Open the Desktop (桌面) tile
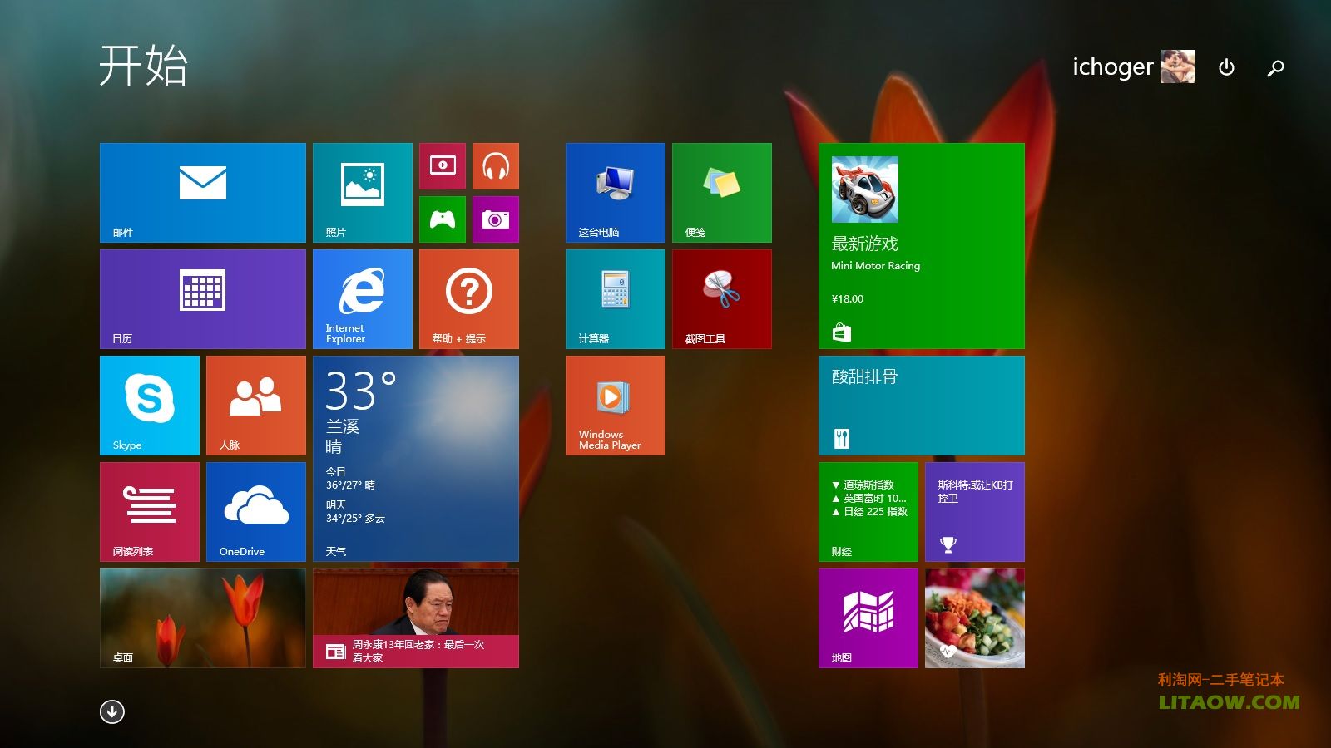1331x748 pixels. (203, 618)
